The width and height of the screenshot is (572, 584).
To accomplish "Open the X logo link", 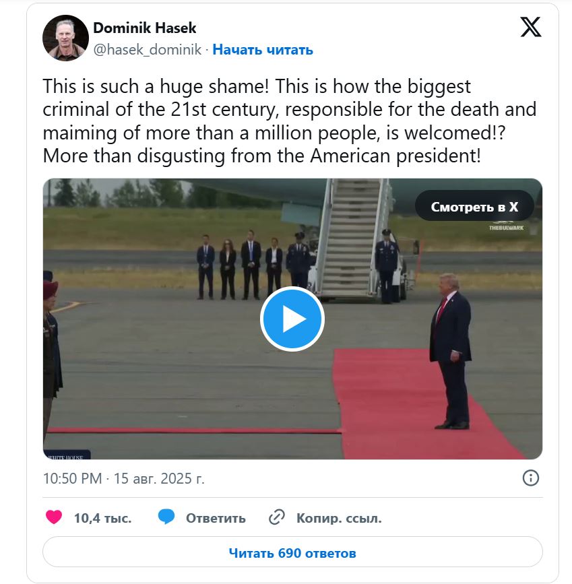I will click(531, 27).
